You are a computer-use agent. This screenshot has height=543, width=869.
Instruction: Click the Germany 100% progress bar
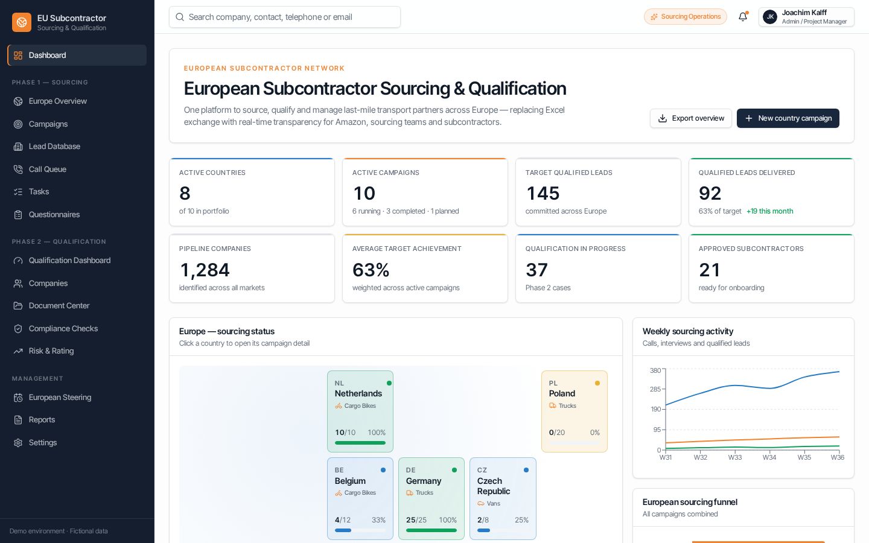point(431,530)
